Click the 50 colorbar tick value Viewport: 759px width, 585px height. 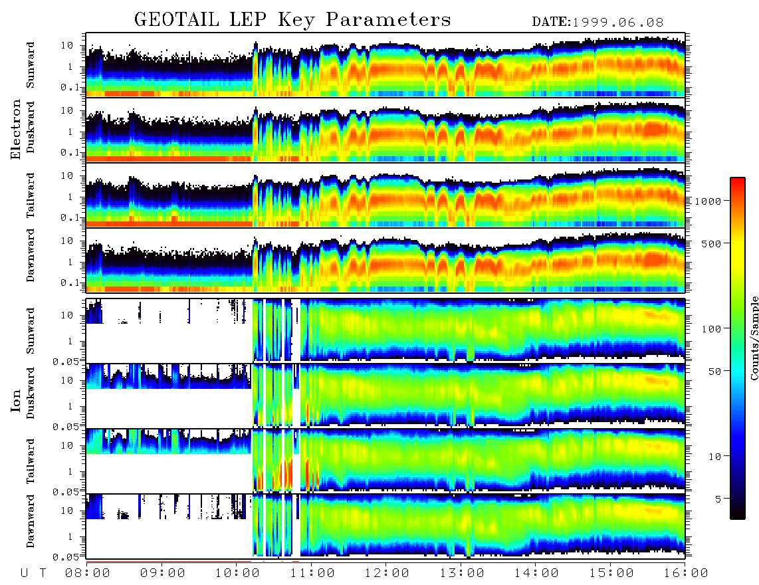(715, 372)
